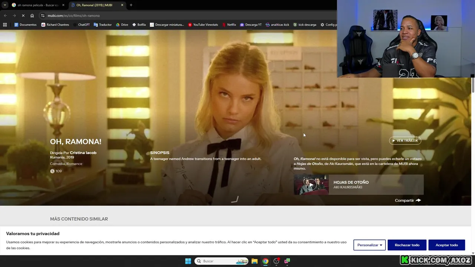The image size is (475, 267).
Task: Share the film via Compartir
Action: click(x=408, y=200)
